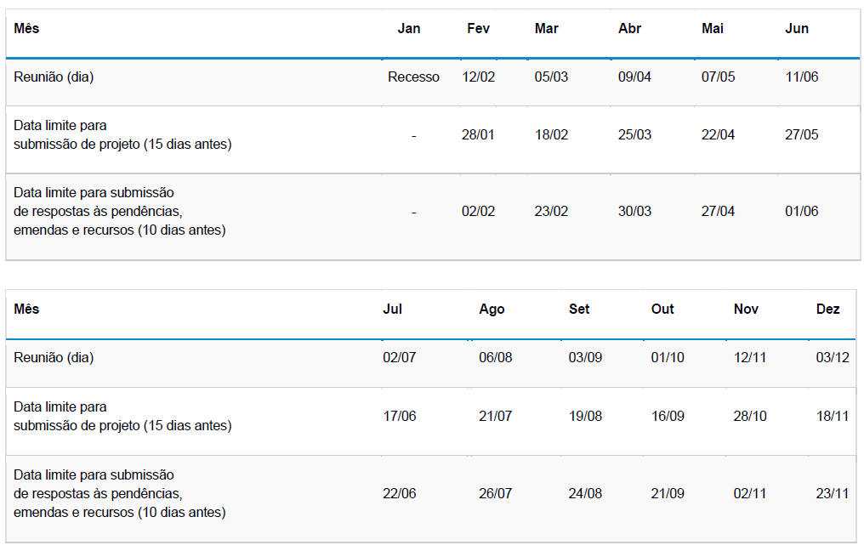Image resolution: width=864 pixels, height=551 pixels.
Task: Click the "Recesso" cell under Jan
Action: tap(413, 77)
